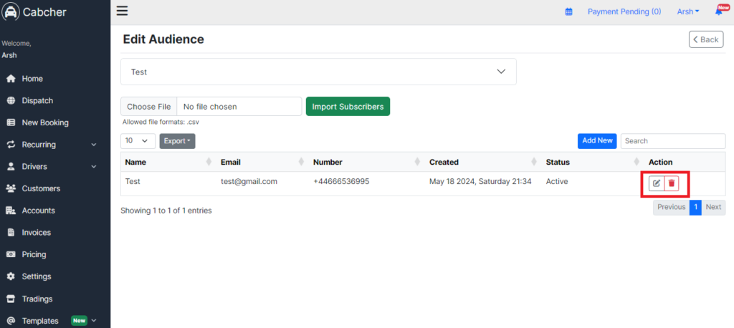This screenshot has width=734, height=328.
Task: Edit the Test subscriber with pencil icon
Action: 657,183
